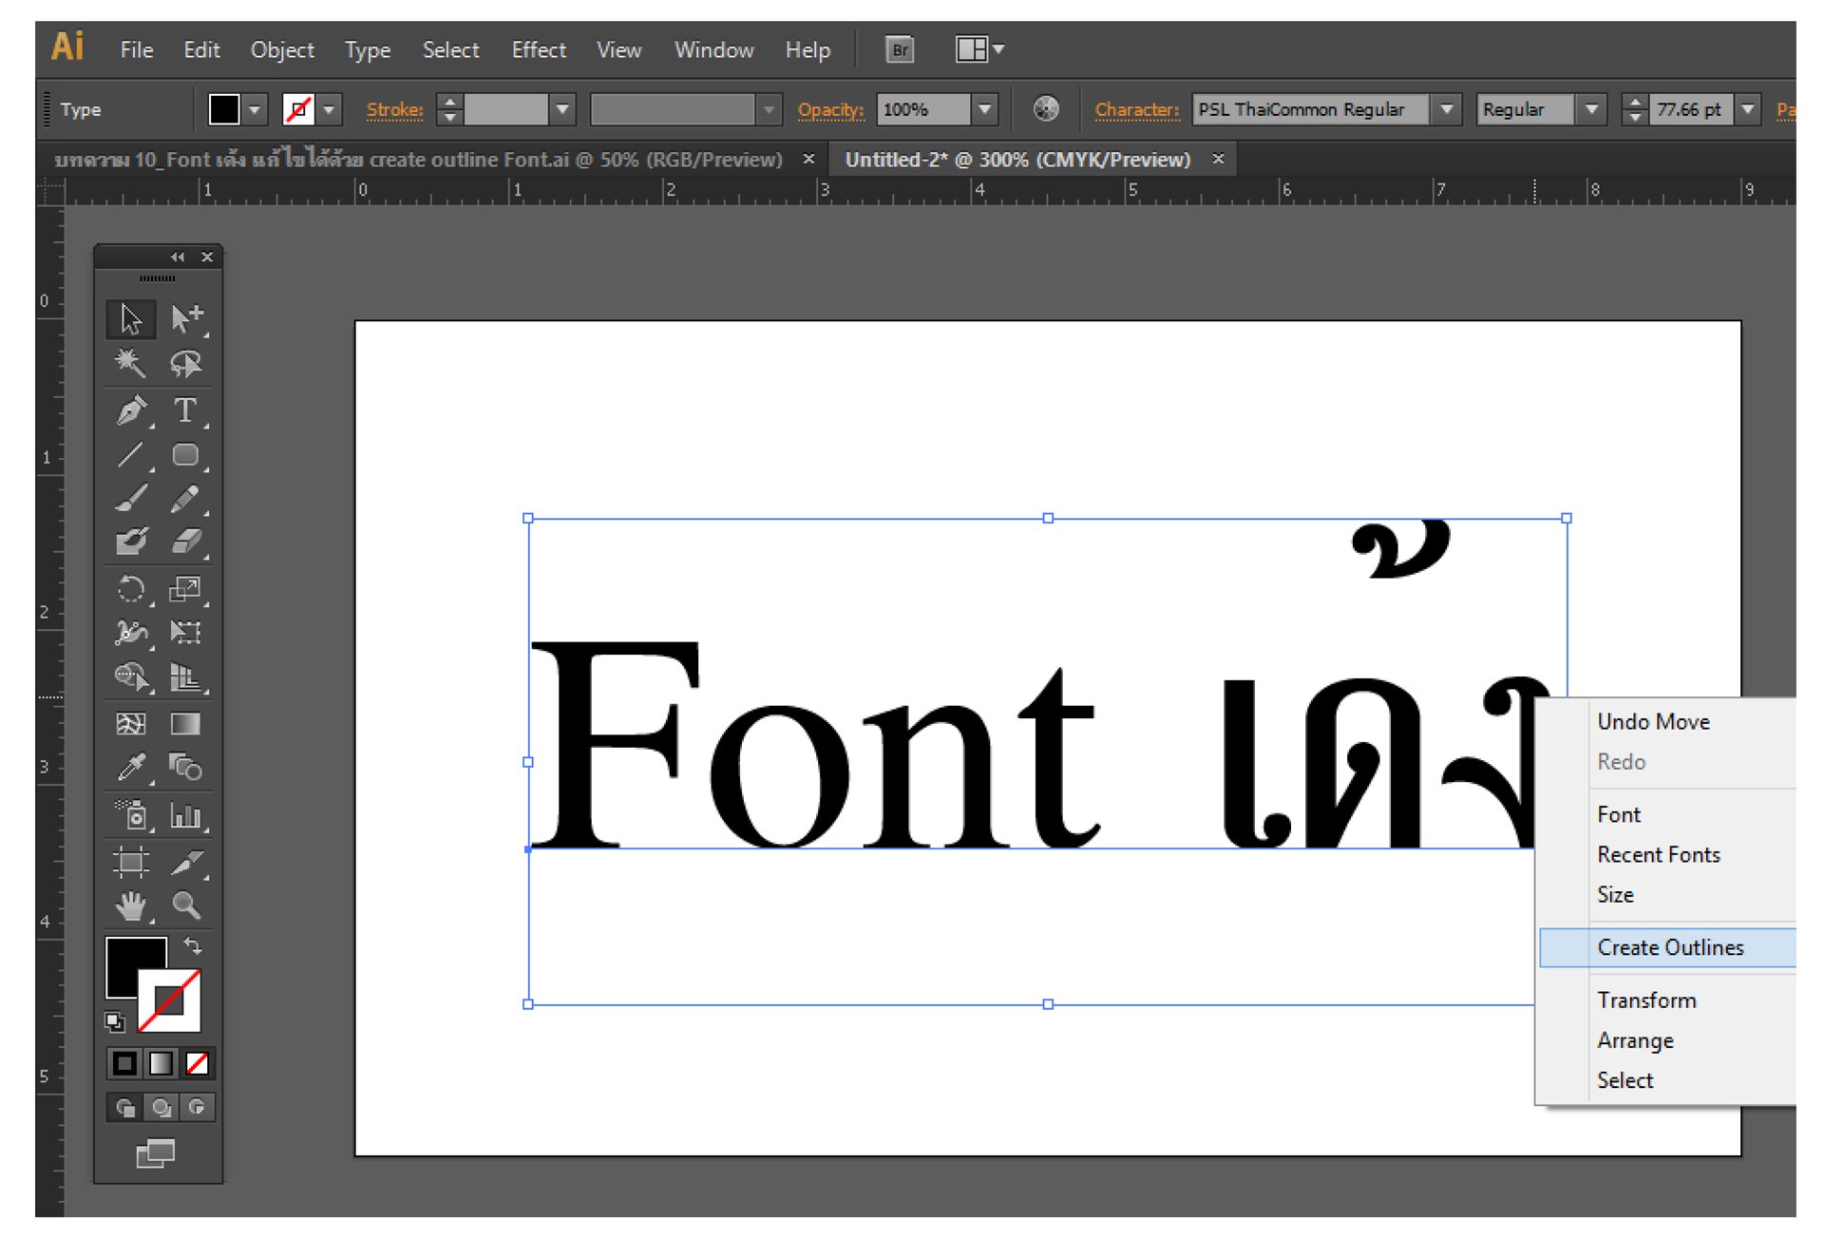Open the Effect menu
The height and width of the screenshot is (1239, 1824).
point(538,49)
